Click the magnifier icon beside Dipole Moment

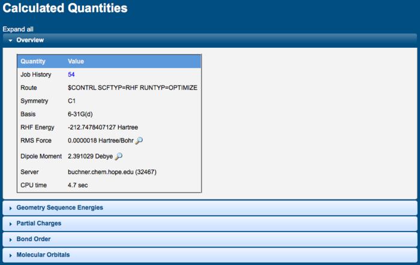click(x=118, y=156)
